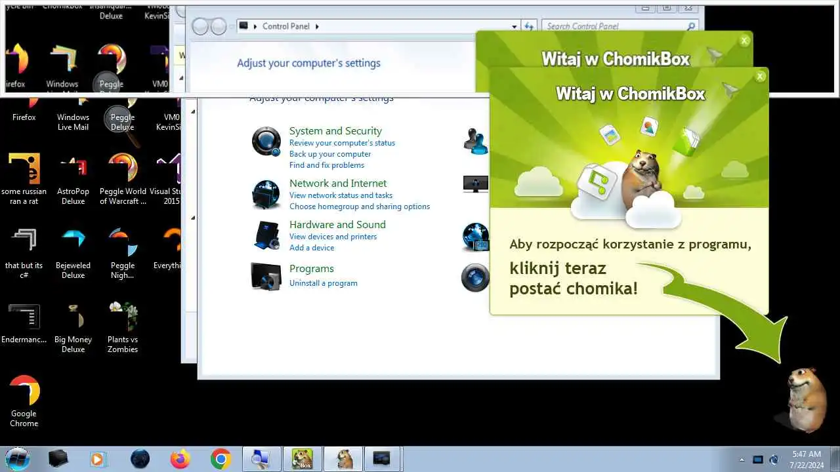Click Review your computer's status
Viewport: 840px width, 472px height.
pyautogui.click(x=342, y=143)
